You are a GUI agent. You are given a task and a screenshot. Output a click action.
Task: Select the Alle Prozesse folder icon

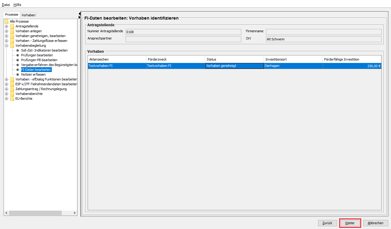point(6,21)
